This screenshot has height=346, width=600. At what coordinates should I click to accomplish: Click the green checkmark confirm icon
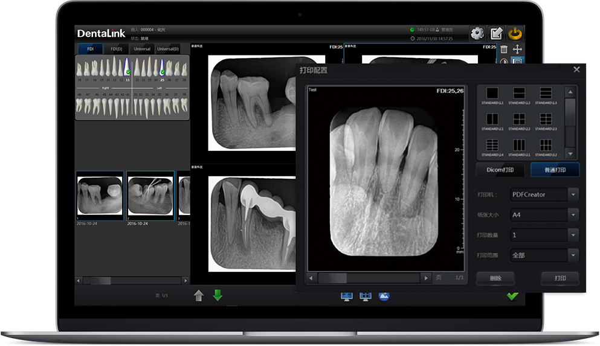click(512, 295)
